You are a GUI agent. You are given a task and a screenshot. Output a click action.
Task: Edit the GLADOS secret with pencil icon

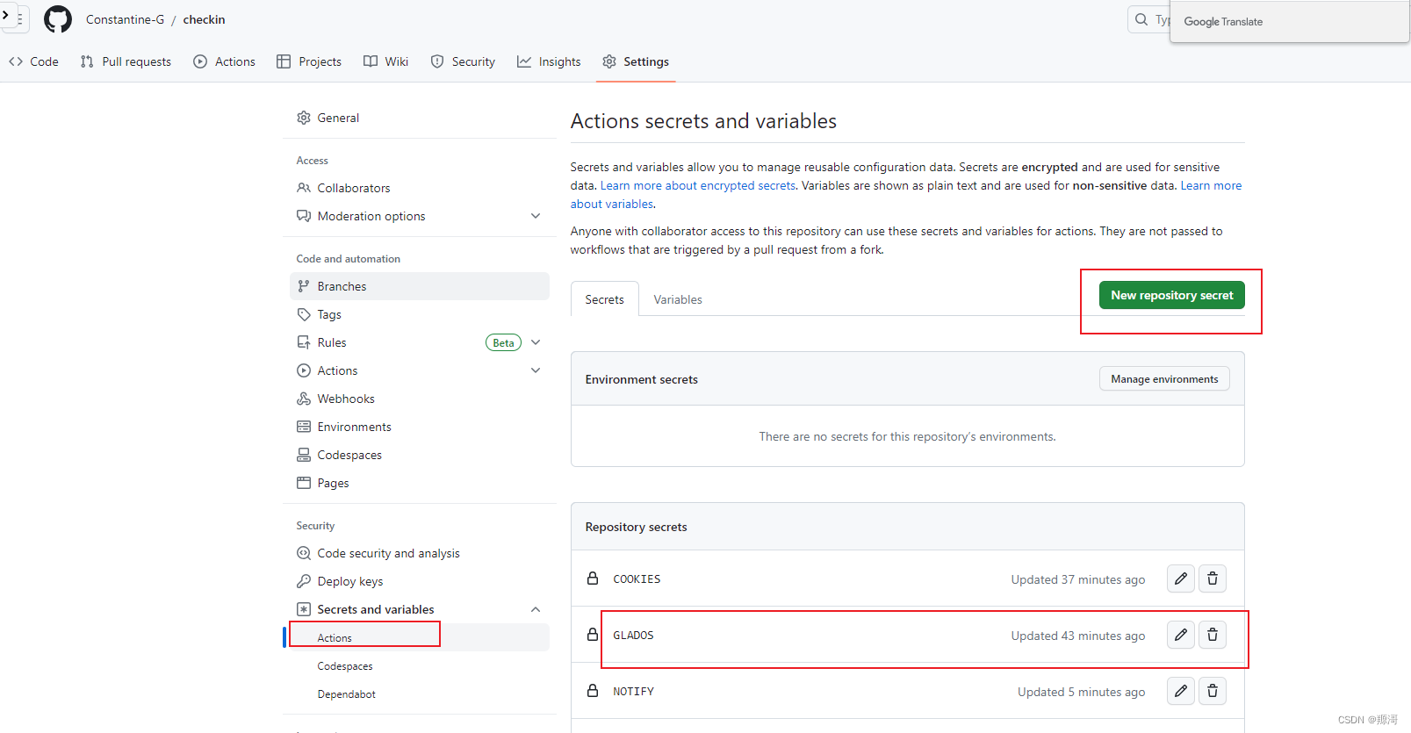(1181, 635)
